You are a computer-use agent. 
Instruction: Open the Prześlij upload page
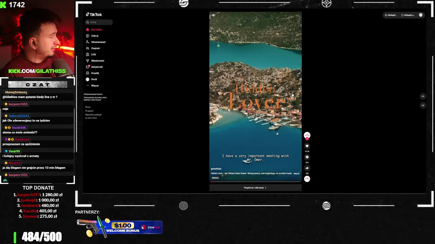95,73
